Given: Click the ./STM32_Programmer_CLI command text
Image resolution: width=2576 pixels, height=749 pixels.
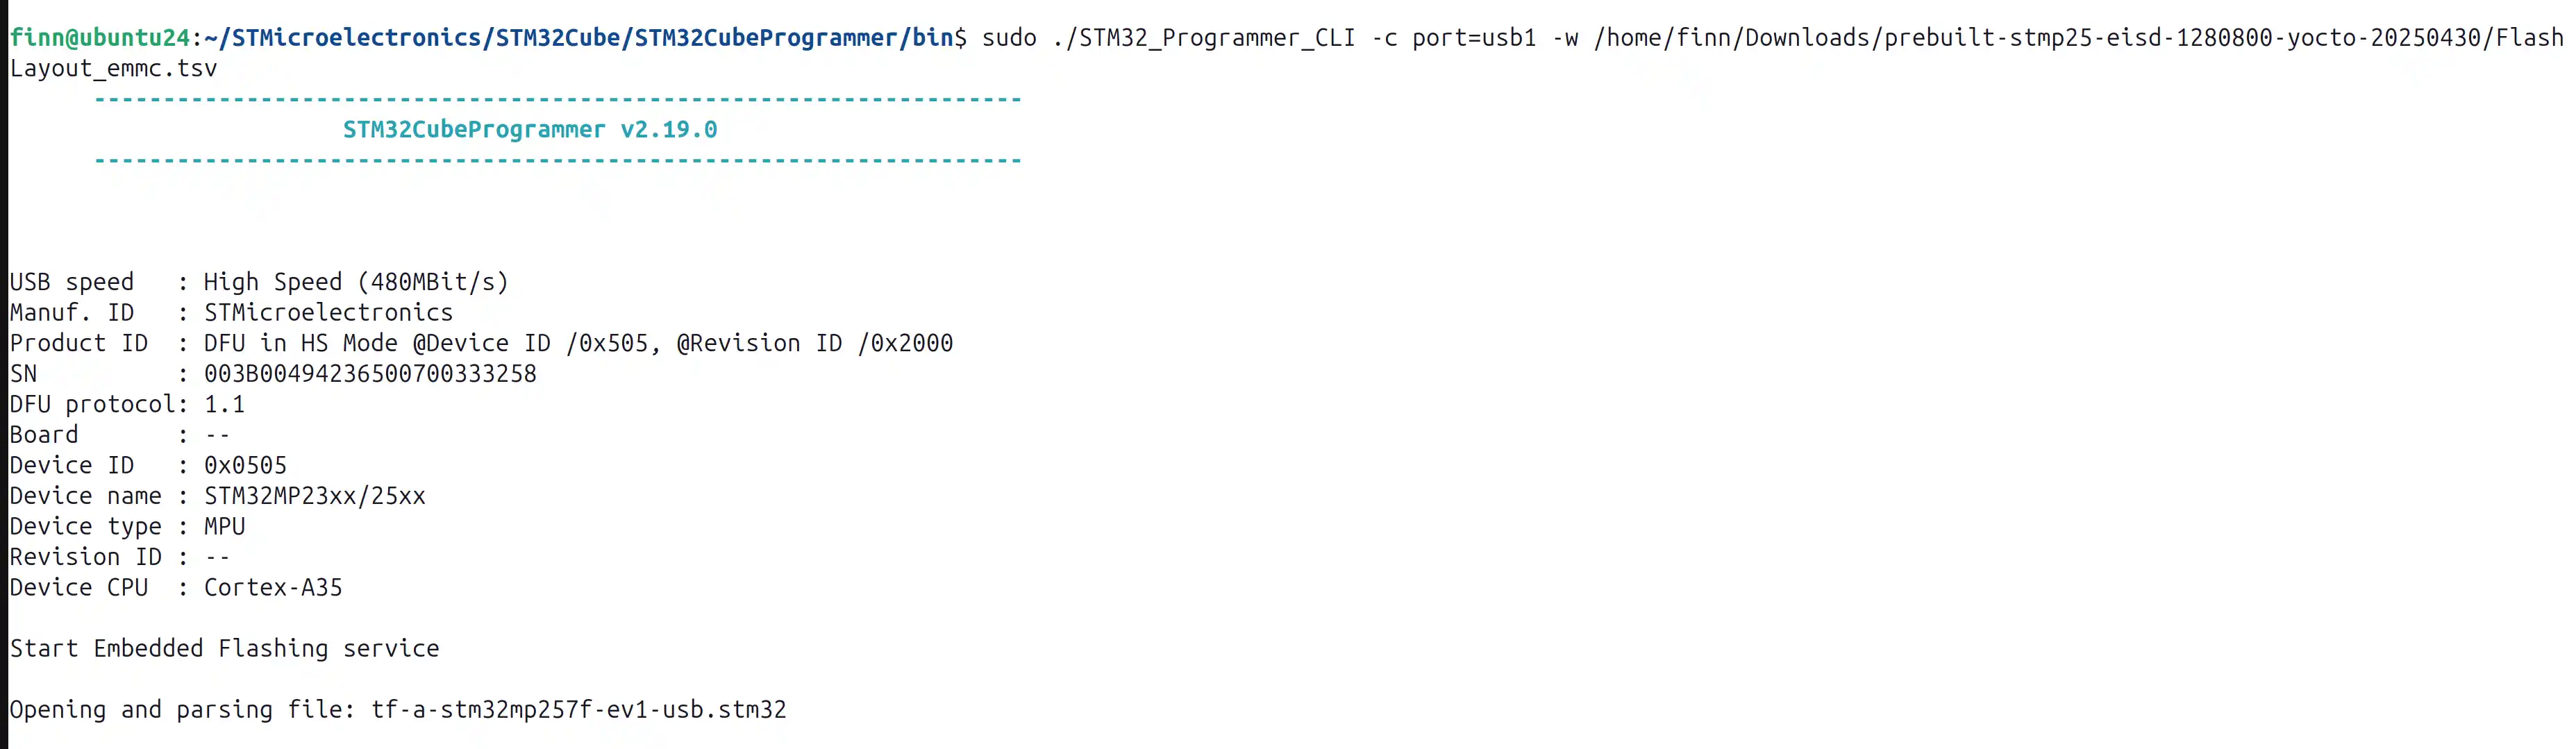Looking at the screenshot, I should tap(1204, 38).
